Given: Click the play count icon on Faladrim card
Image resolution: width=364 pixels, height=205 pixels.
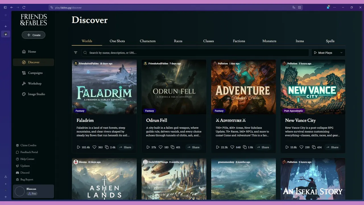Looking at the screenshot, I should [x=78, y=147].
